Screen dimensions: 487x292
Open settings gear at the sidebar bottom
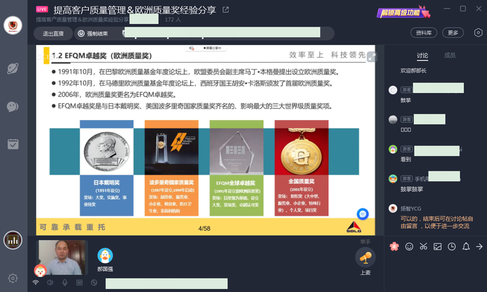pos(13,278)
